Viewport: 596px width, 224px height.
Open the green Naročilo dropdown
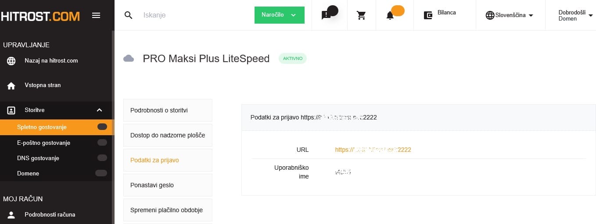(x=279, y=15)
